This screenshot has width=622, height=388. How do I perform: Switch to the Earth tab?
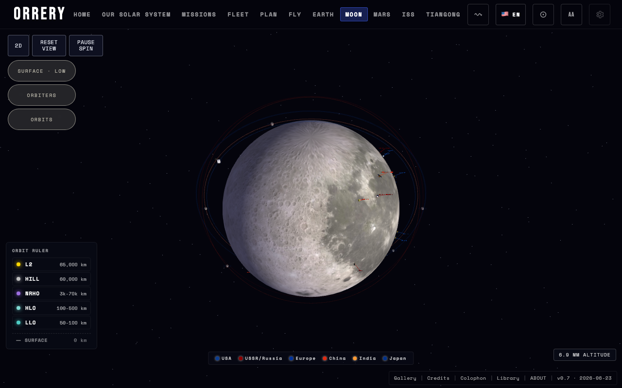pos(323,15)
